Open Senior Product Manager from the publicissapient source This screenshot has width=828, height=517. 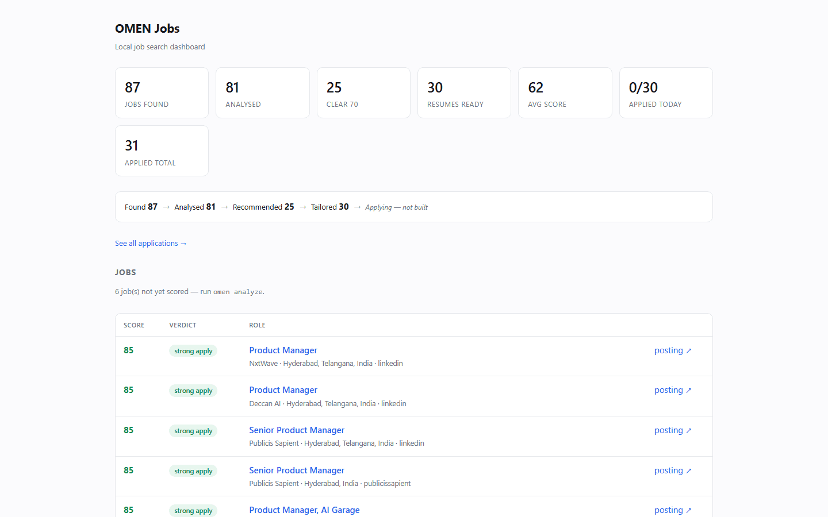click(x=297, y=470)
